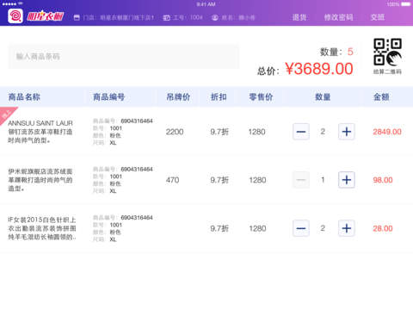Click the pink corner ribbon on first row
Screen dimensions: 413x310
(6, 114)
